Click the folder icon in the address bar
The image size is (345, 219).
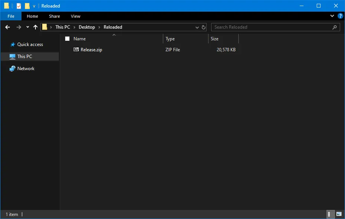45,27
